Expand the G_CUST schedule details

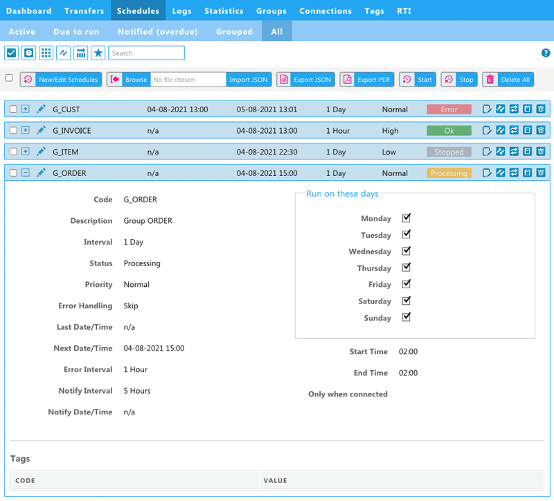click(x=26, y=109)
